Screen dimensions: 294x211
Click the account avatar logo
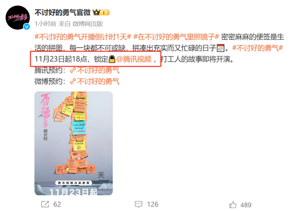[x=18, y=17]
